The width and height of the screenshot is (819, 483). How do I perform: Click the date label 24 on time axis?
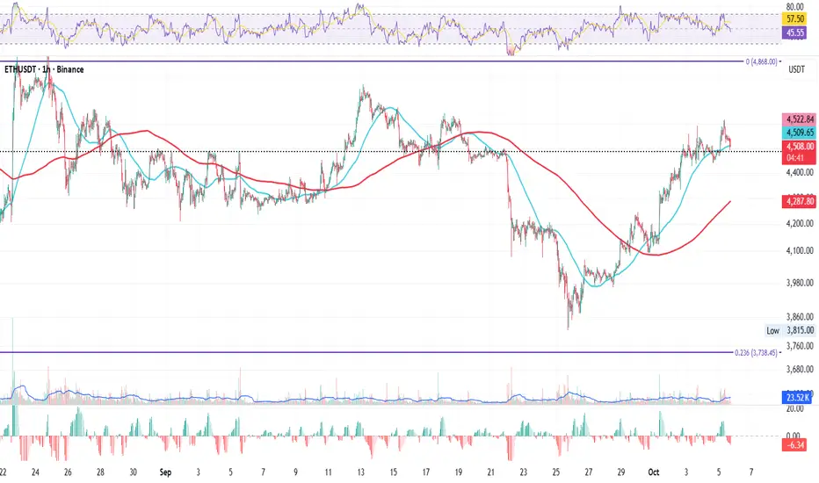pyautogui.click(x=35, y=472)
